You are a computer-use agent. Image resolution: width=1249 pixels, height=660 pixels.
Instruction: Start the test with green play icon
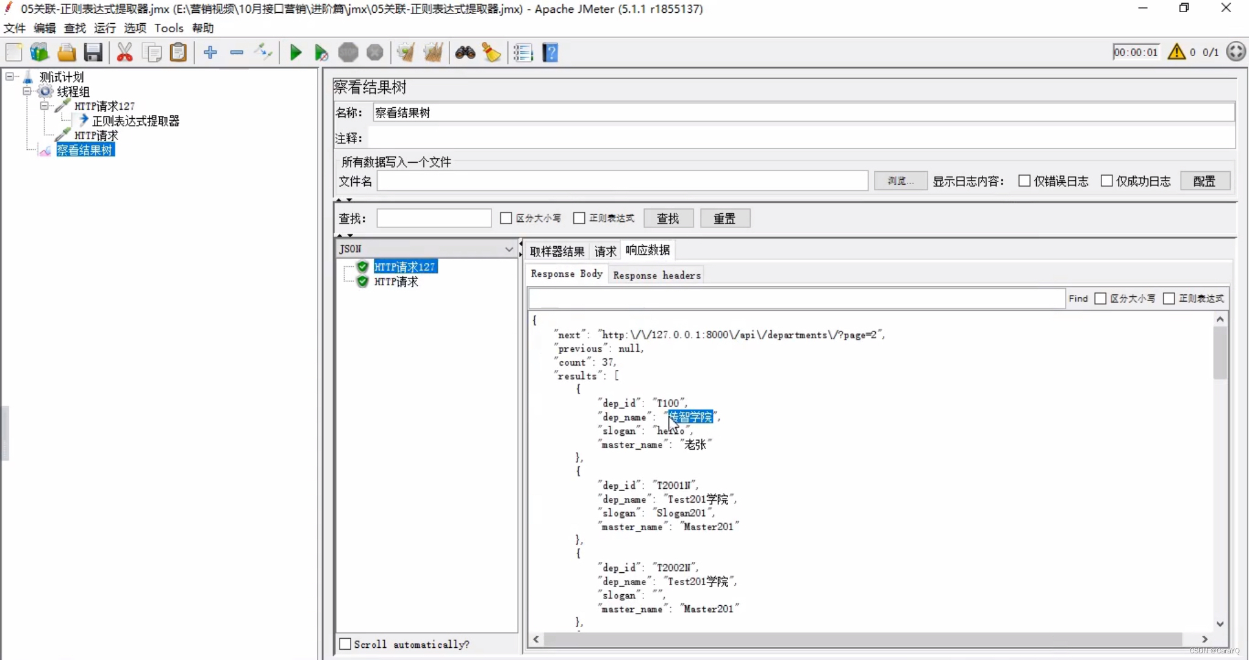pos(296,52)
